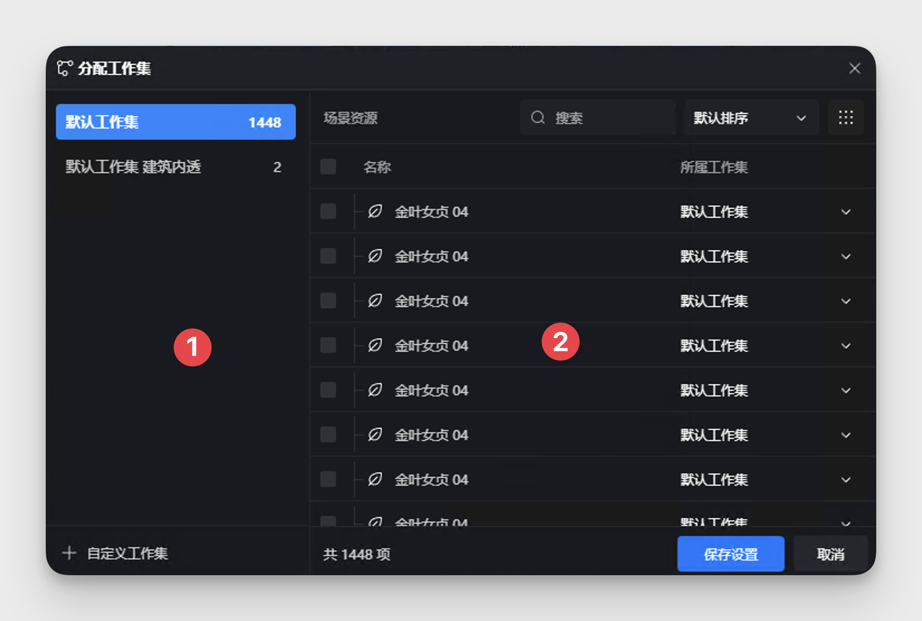Click the 所属工作集 column header
The image size is (922, 621).
714,167
